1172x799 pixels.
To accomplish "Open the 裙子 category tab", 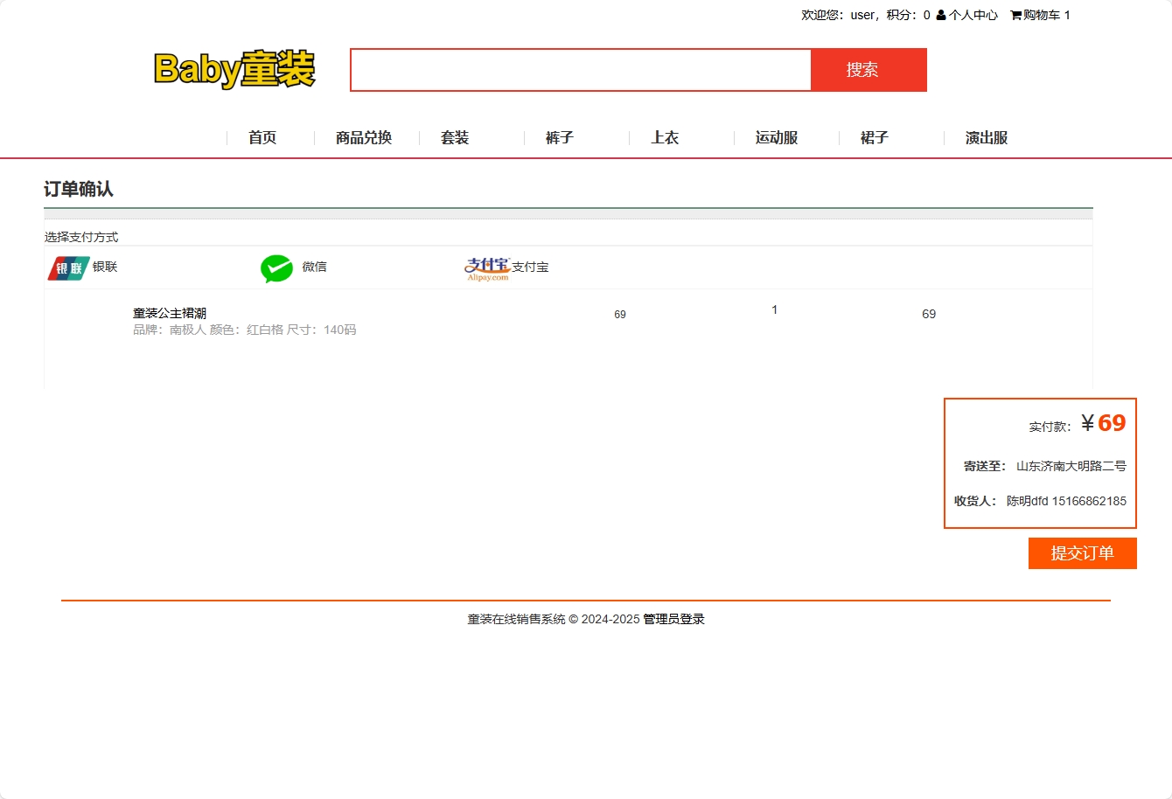I will (875, 137).
